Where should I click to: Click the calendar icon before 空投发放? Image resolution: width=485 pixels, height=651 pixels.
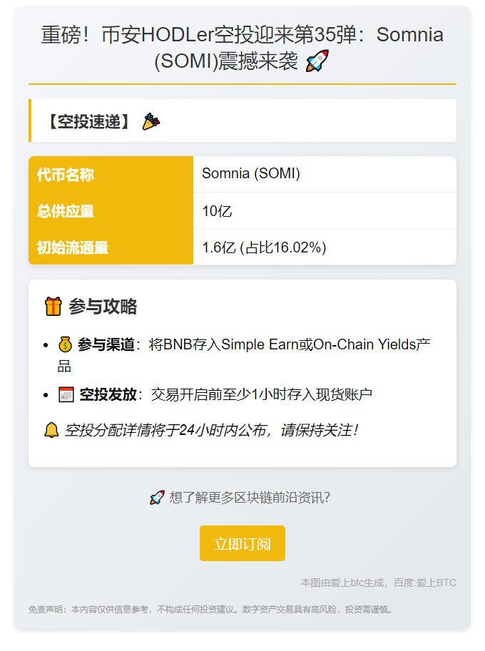click(x=66, y=394)
